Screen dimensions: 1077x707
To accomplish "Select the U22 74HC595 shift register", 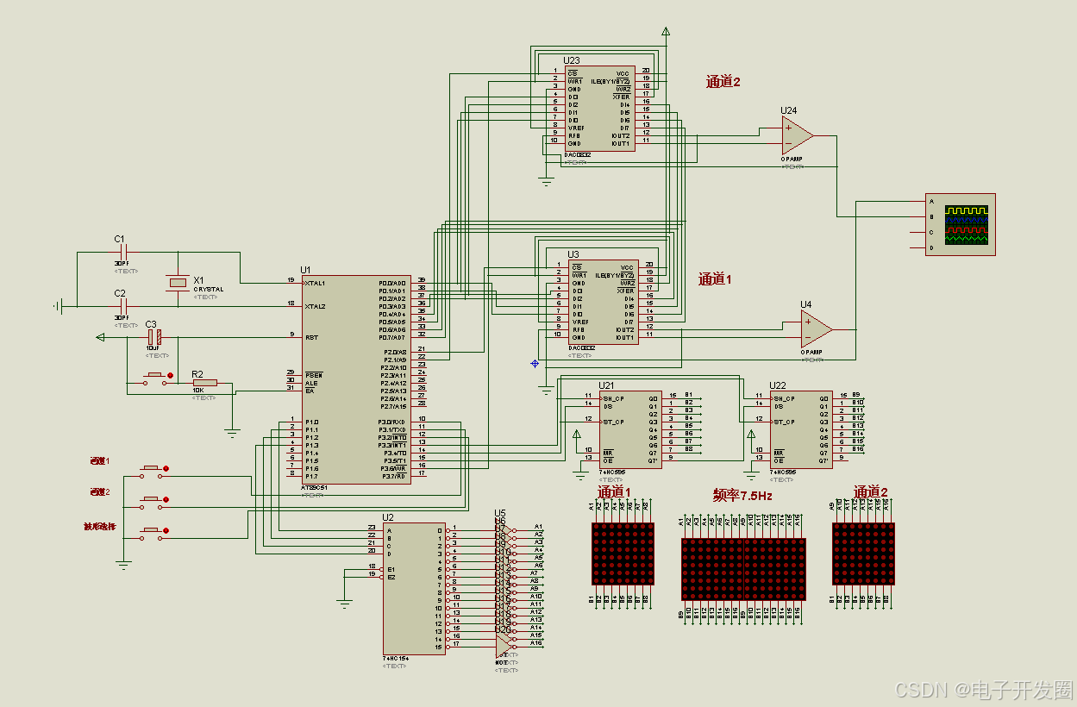I will point(801,429).
